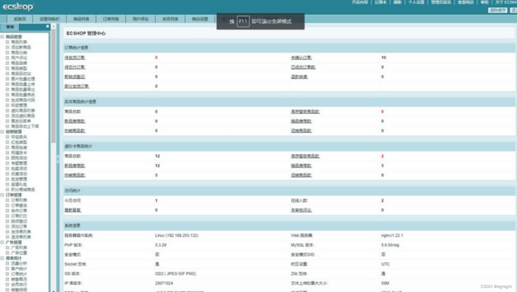This screenshot has height=292, width=517.
Task: Open the 已成交订单数 link
Action: pyautogui.click(x=303, y=67)
